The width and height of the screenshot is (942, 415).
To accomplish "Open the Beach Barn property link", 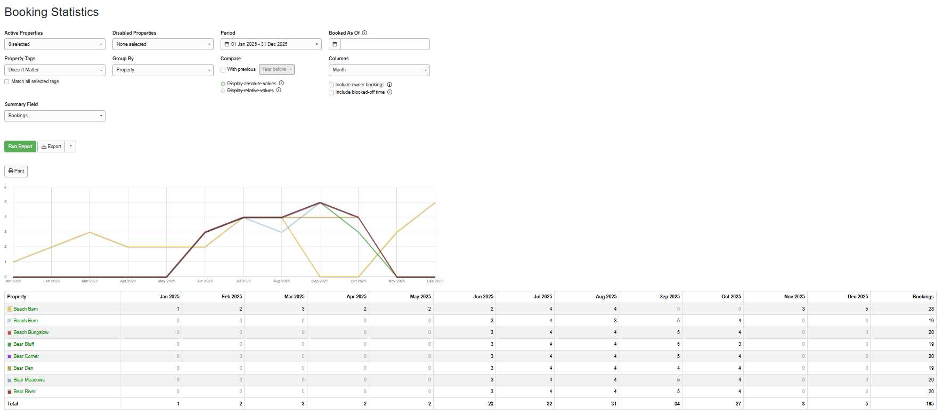I will pos(26,309).
